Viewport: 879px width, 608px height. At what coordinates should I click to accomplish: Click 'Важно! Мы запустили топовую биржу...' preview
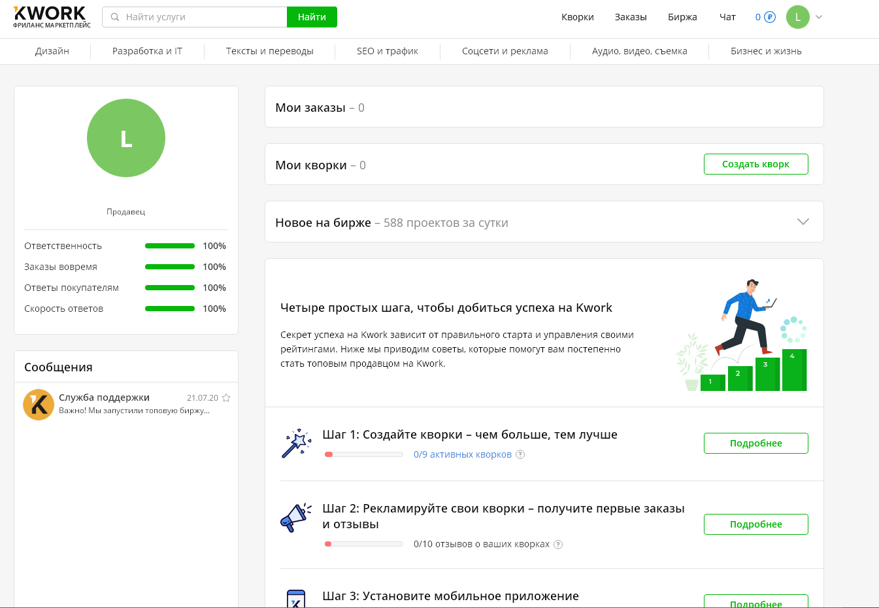[134, 411]
